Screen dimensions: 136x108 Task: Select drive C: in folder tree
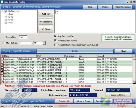(x=12, y=17)
